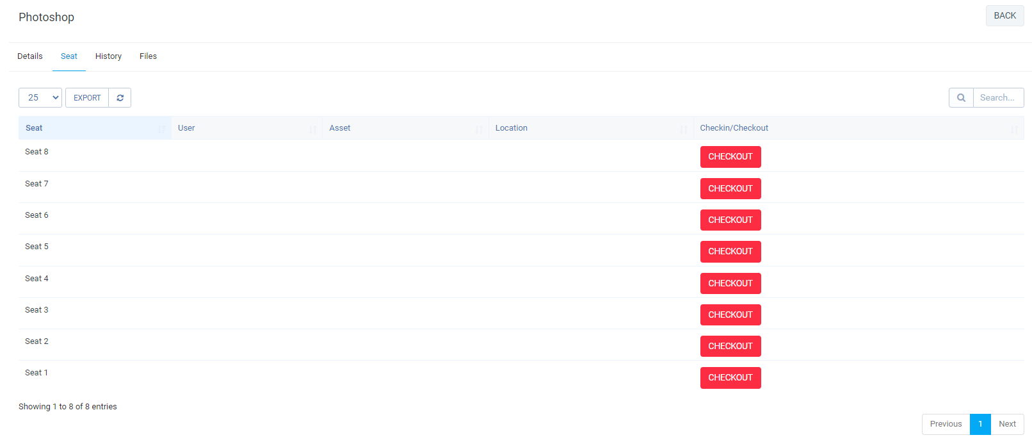
Task: Select the Seat 3 row label
Action: click(36, 310)
